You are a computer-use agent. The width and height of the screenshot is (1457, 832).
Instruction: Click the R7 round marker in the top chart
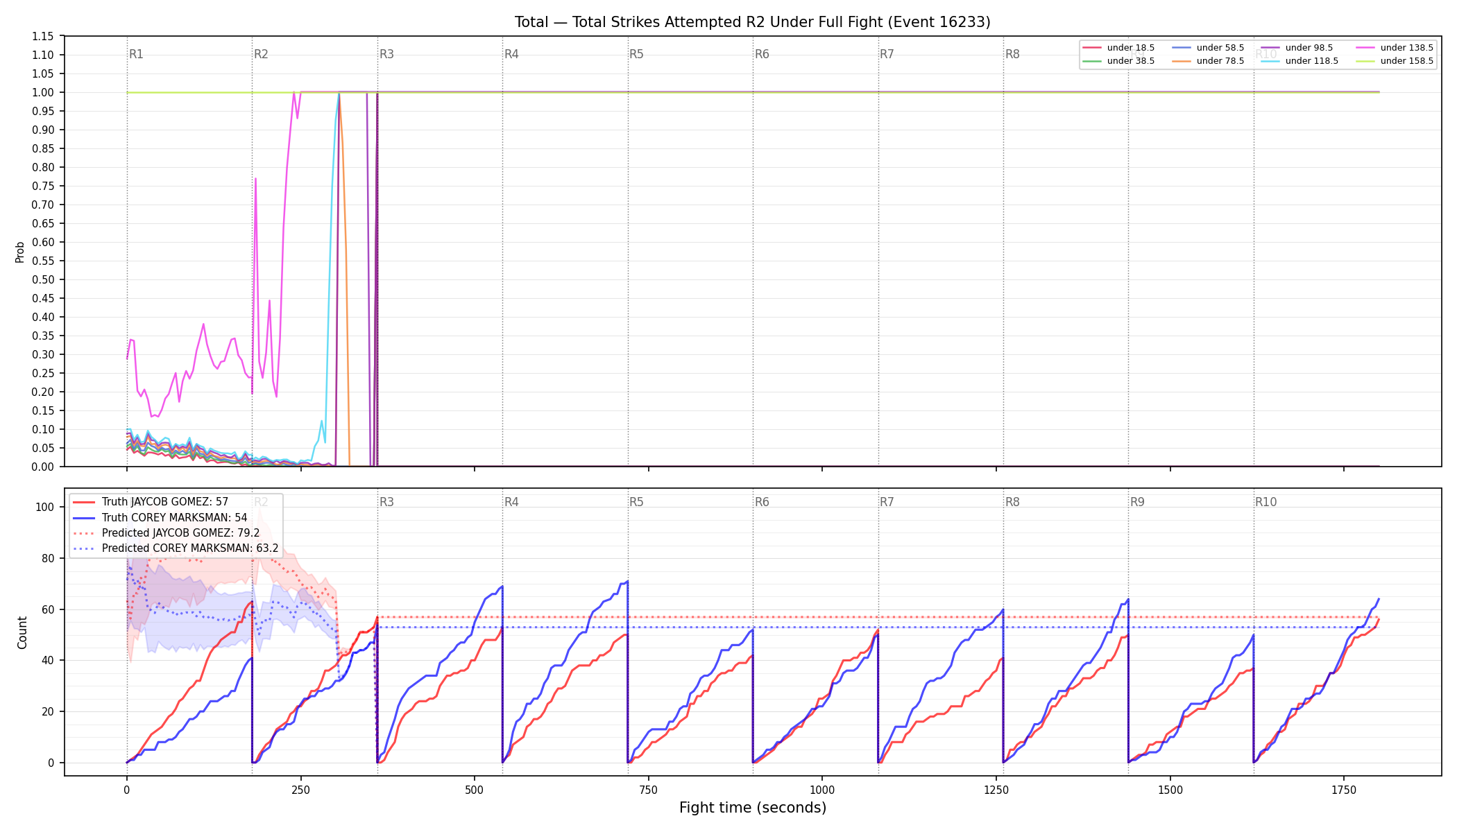pyautogui.click(x=887, y=54)
